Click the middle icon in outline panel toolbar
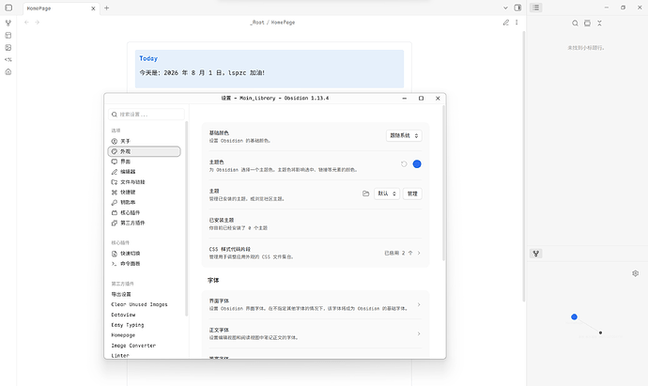The height and width of the screenshot is (386, 648). point(587,23)
